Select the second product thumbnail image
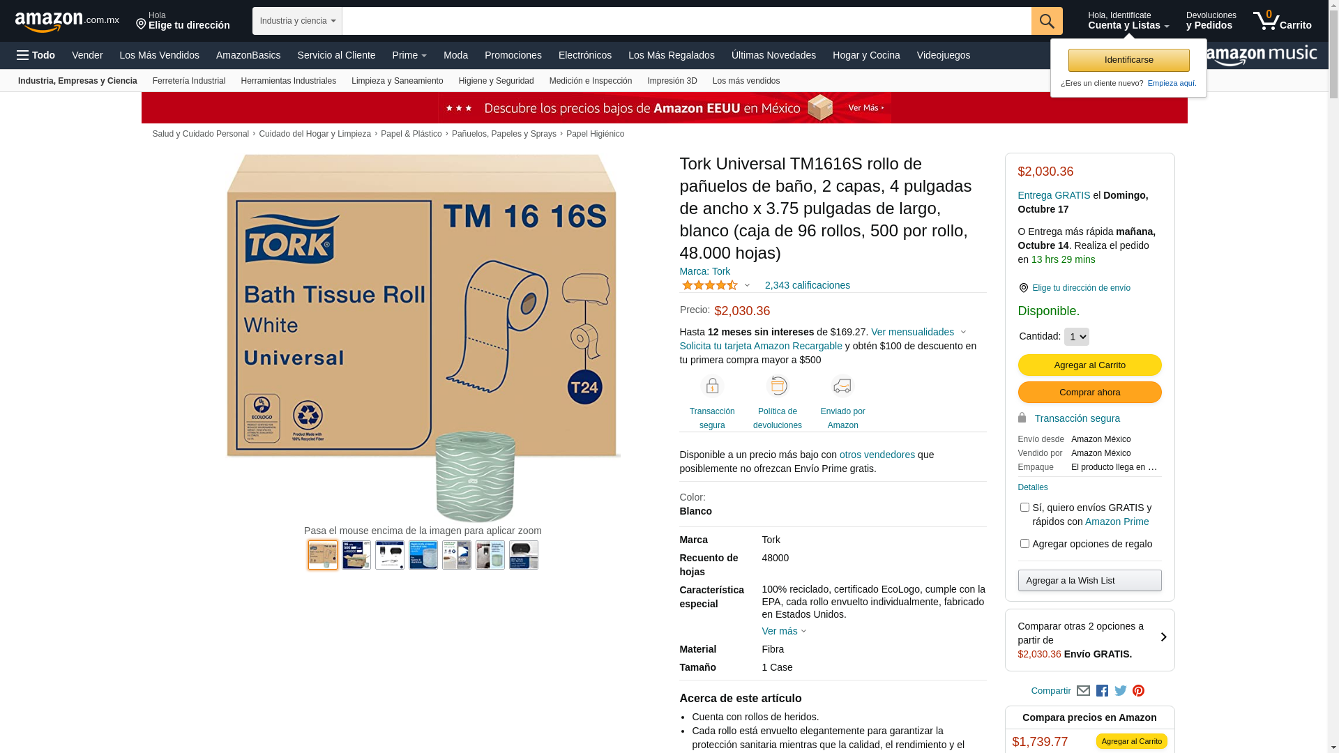Screen dimensions: 1339x753 point(356,555)
